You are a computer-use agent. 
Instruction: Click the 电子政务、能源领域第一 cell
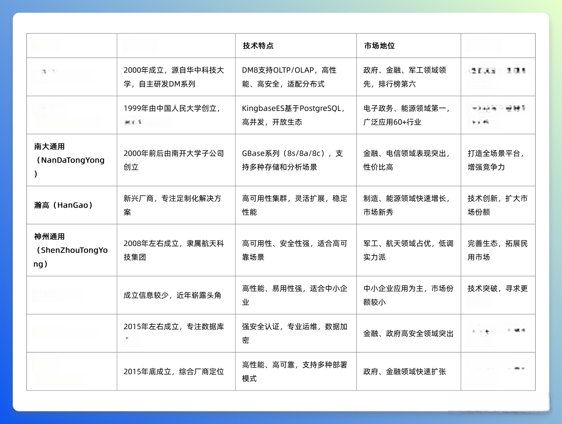click(x=409, y=115)
